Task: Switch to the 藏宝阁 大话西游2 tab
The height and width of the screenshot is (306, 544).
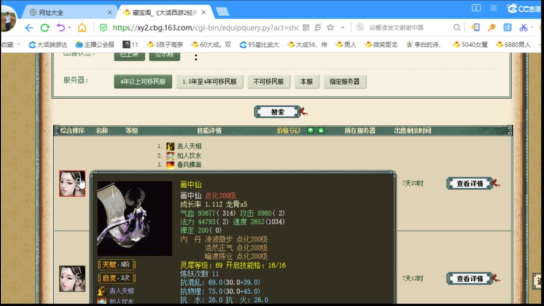Action: (x=164, y=12)
